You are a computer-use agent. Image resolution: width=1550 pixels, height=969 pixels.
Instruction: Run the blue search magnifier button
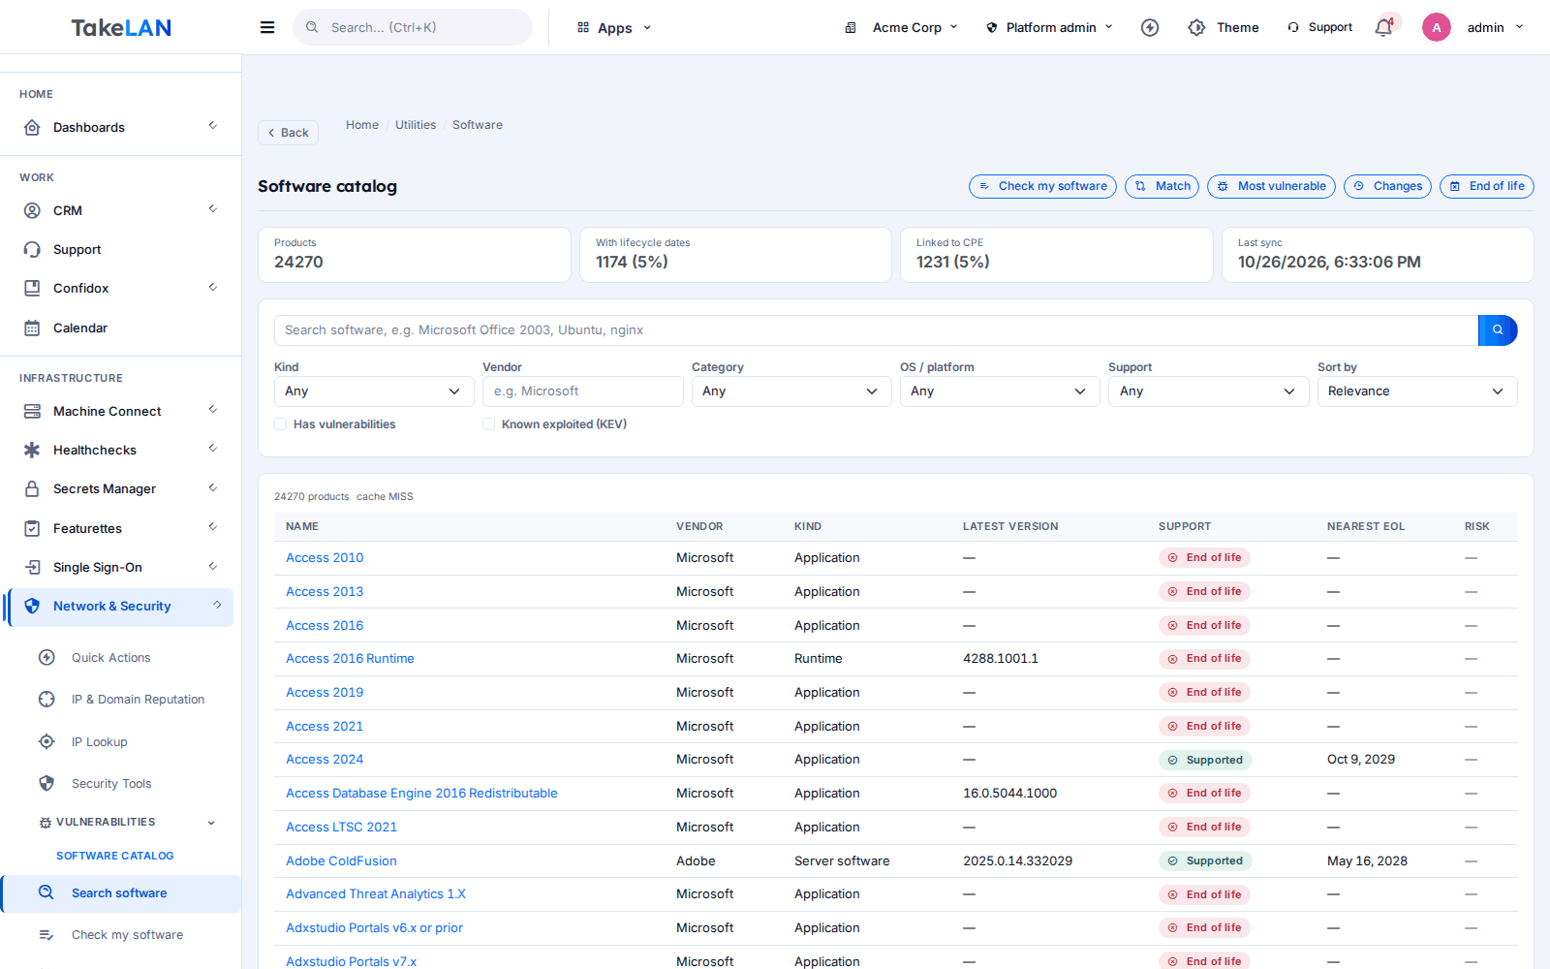click(x=1498, y=330)
